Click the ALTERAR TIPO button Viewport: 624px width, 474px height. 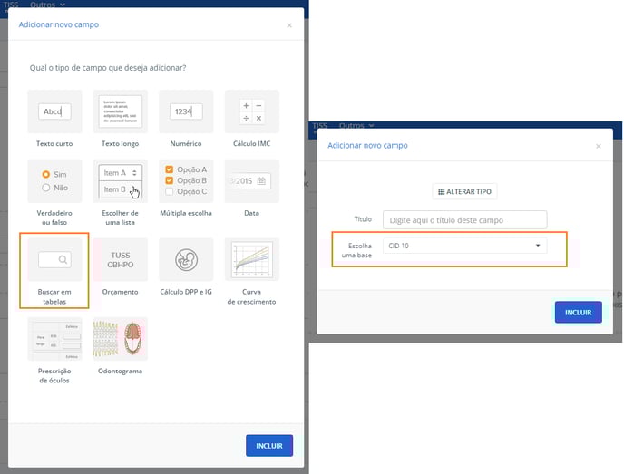click(464, 191)
